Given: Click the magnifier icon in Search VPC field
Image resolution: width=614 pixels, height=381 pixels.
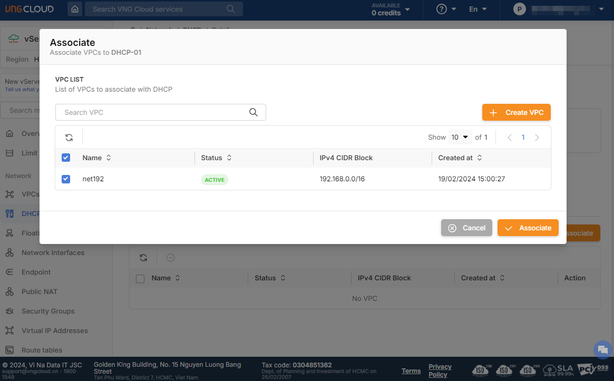Looking at the screenshot, I should (254, 112).
